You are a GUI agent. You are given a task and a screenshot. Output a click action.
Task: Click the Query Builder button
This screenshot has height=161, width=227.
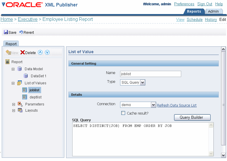192,118
